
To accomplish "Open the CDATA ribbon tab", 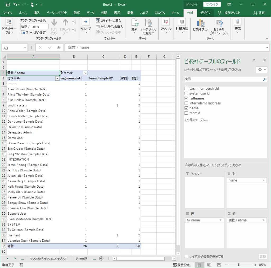I will pos(160,13).
